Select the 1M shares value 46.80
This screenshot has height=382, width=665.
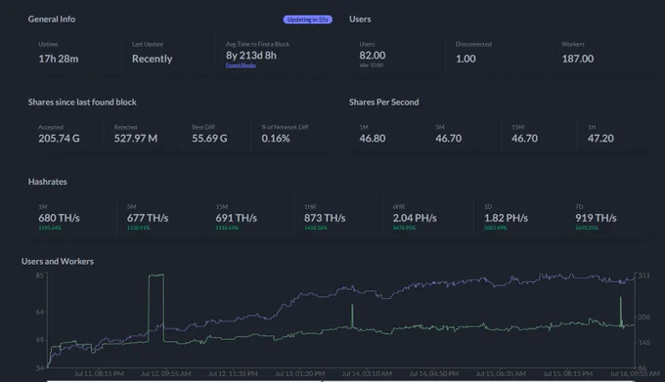[373, 139]
